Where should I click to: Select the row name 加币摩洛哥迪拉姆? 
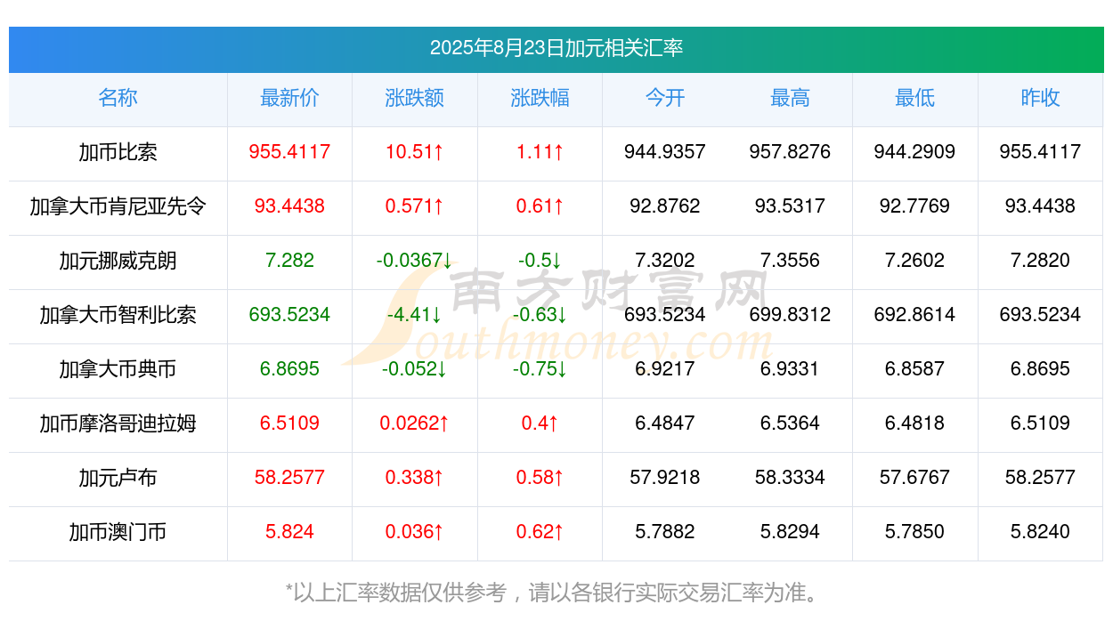coord(118,423)
